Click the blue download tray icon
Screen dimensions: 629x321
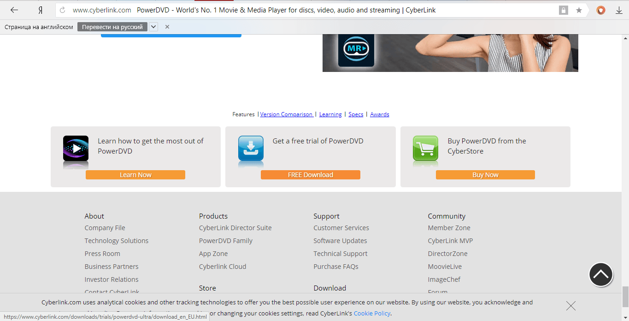[x=251, y=149]
